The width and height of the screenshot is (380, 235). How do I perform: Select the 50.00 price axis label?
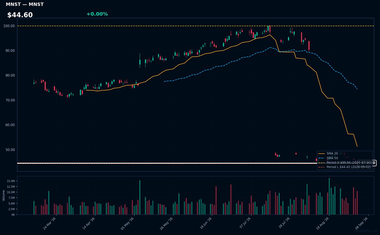[x=10, y=150]
